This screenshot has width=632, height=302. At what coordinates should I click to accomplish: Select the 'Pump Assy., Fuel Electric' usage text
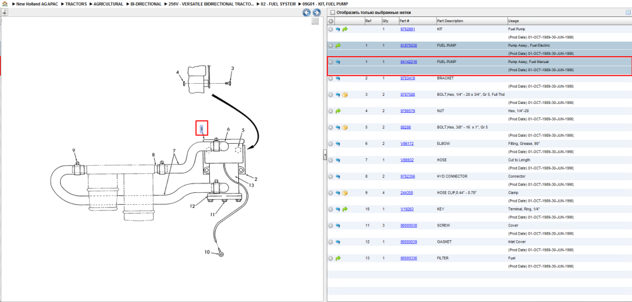(529, 46)
